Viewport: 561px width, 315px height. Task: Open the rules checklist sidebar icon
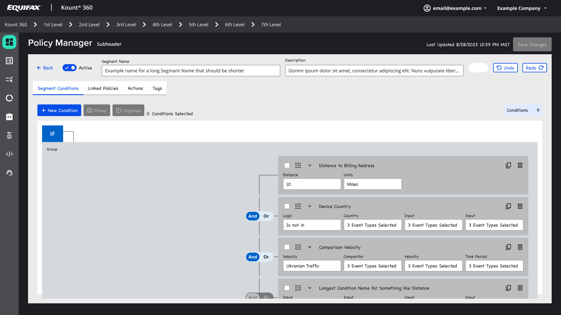(x=9, y=79)
